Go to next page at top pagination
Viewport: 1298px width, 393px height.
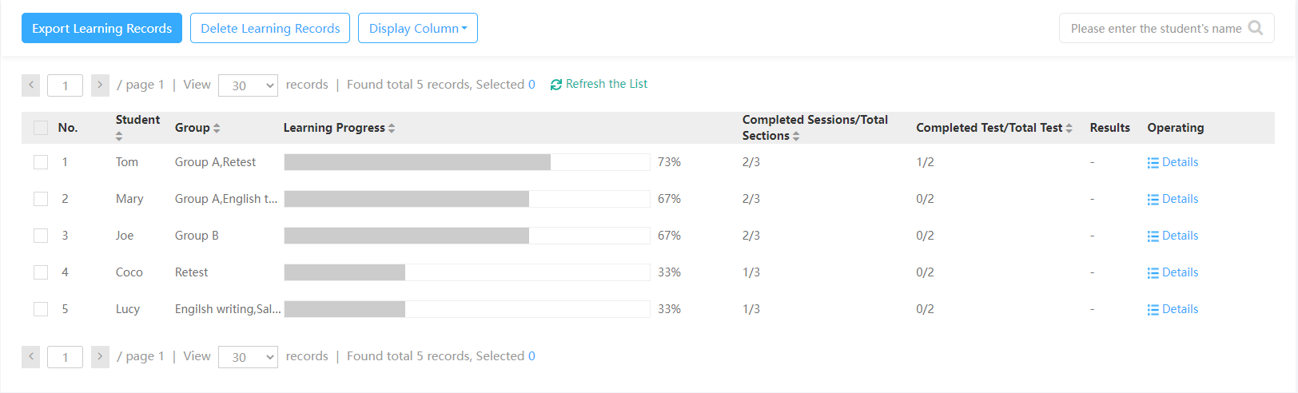tap(100, 85)
